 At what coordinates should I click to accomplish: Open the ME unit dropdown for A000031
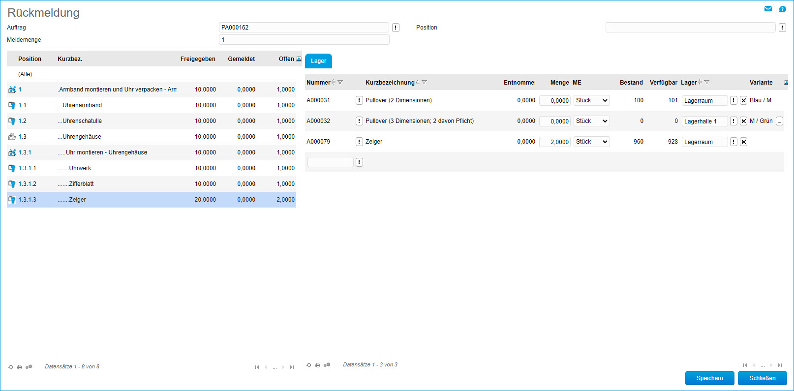(x=591, y=100)
